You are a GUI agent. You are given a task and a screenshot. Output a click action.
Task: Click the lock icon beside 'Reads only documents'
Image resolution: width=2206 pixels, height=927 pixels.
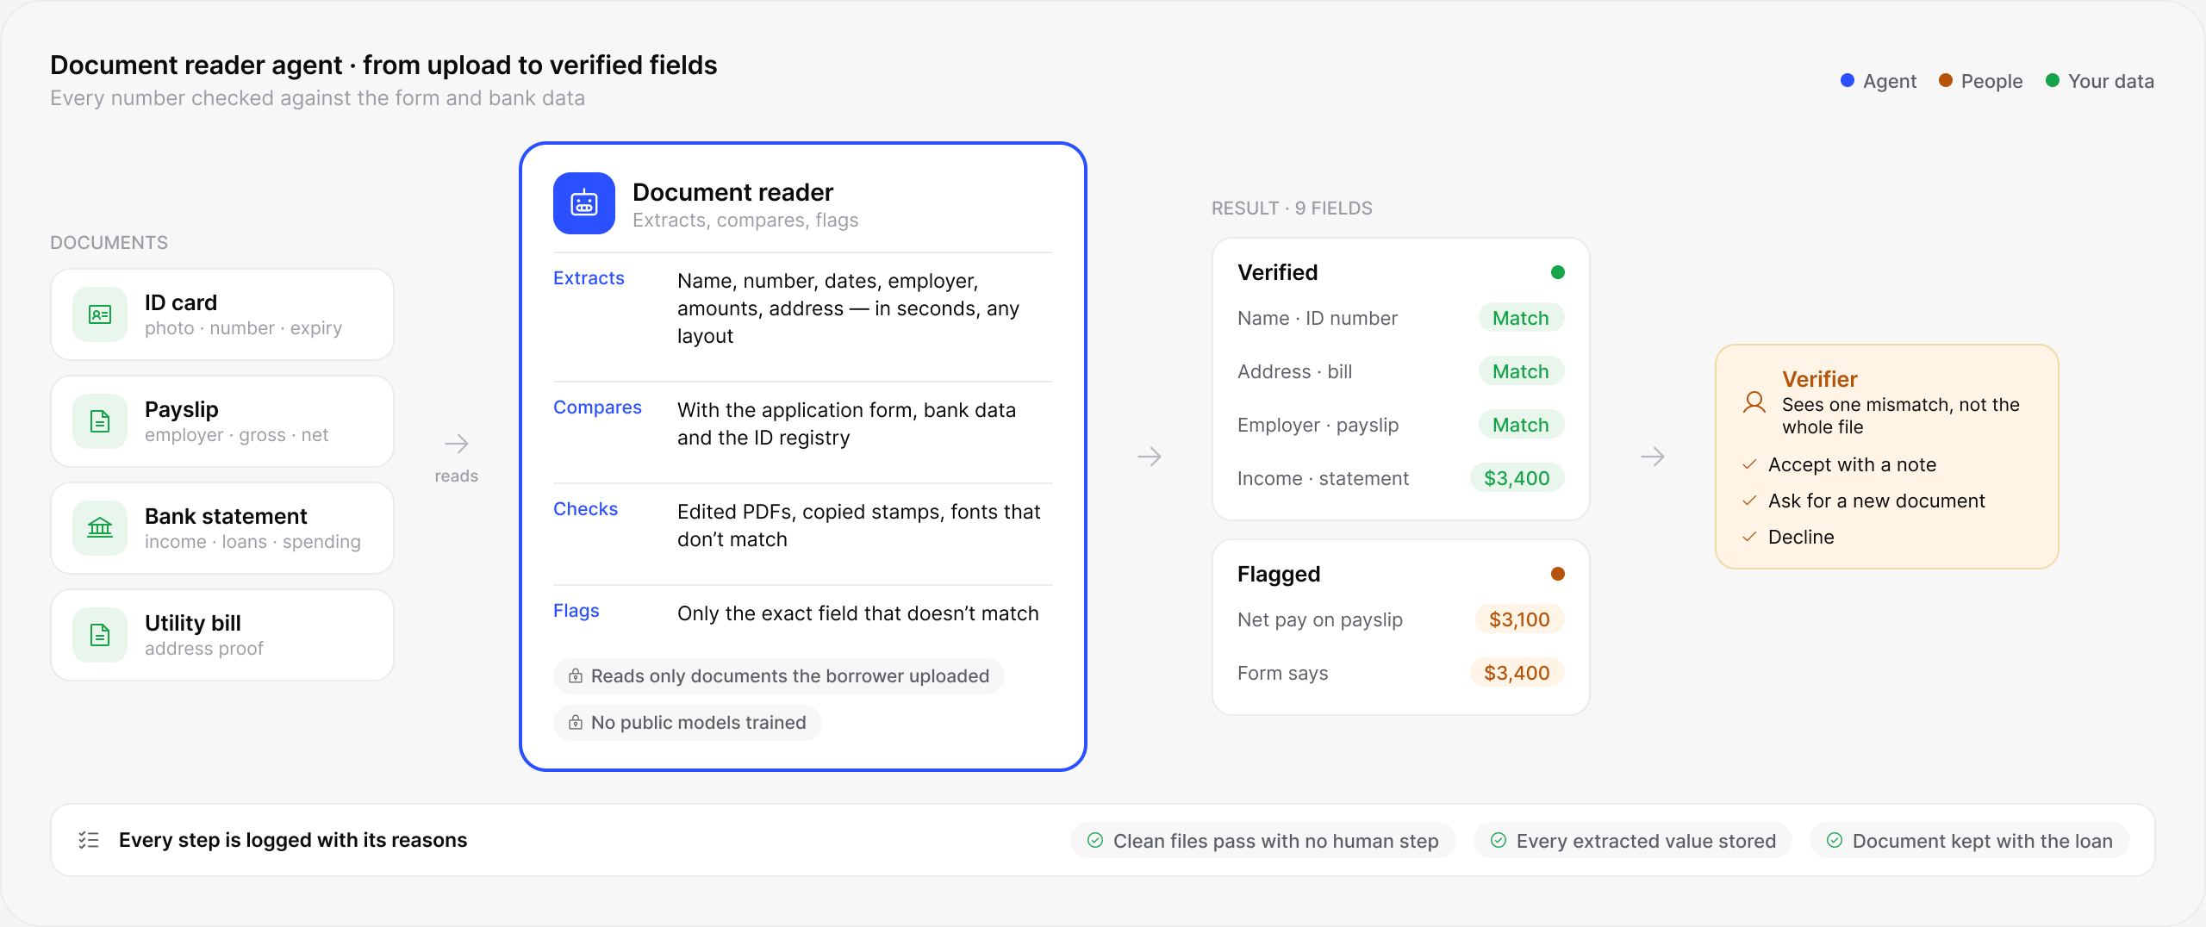point(576,676)
